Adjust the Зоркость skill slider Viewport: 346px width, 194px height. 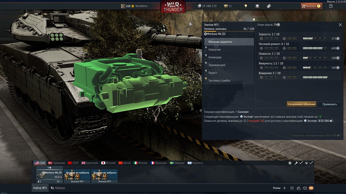[315, 39]
